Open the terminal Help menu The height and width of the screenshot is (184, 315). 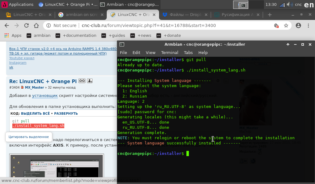(x=203, y=52)
